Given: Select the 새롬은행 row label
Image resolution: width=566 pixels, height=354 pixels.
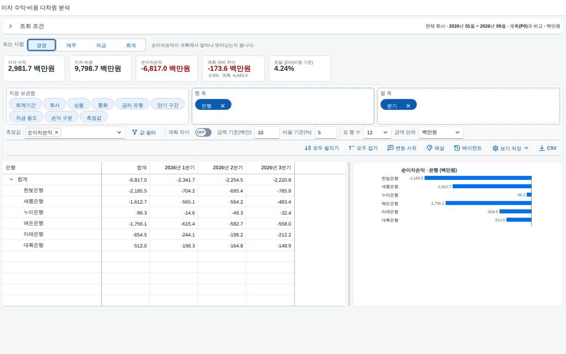Looking at the screenshot, I should pos(33,202).
